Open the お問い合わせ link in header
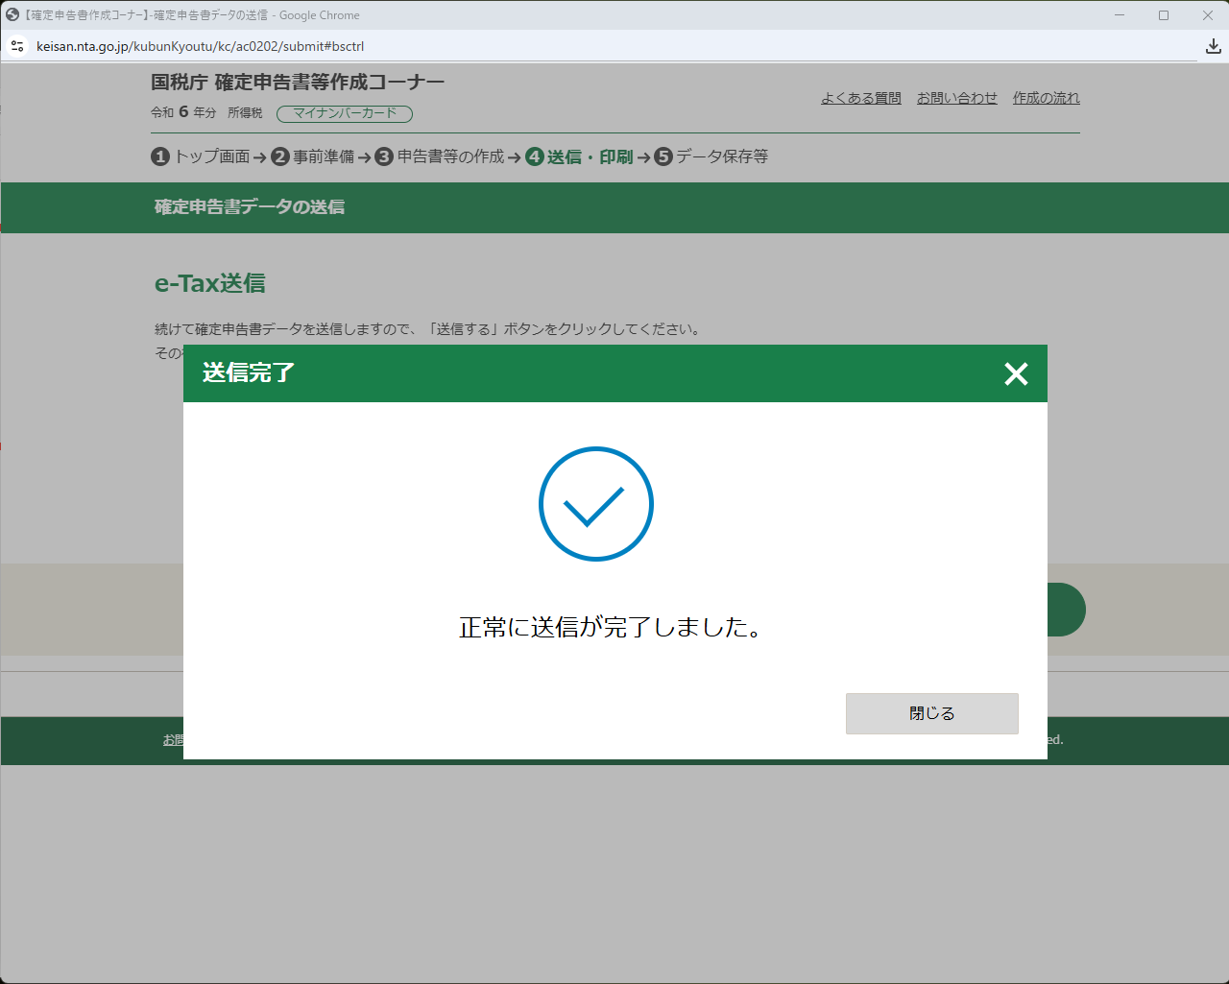The height and width of the screenshot is (984, 1229). tap(957, 98)
